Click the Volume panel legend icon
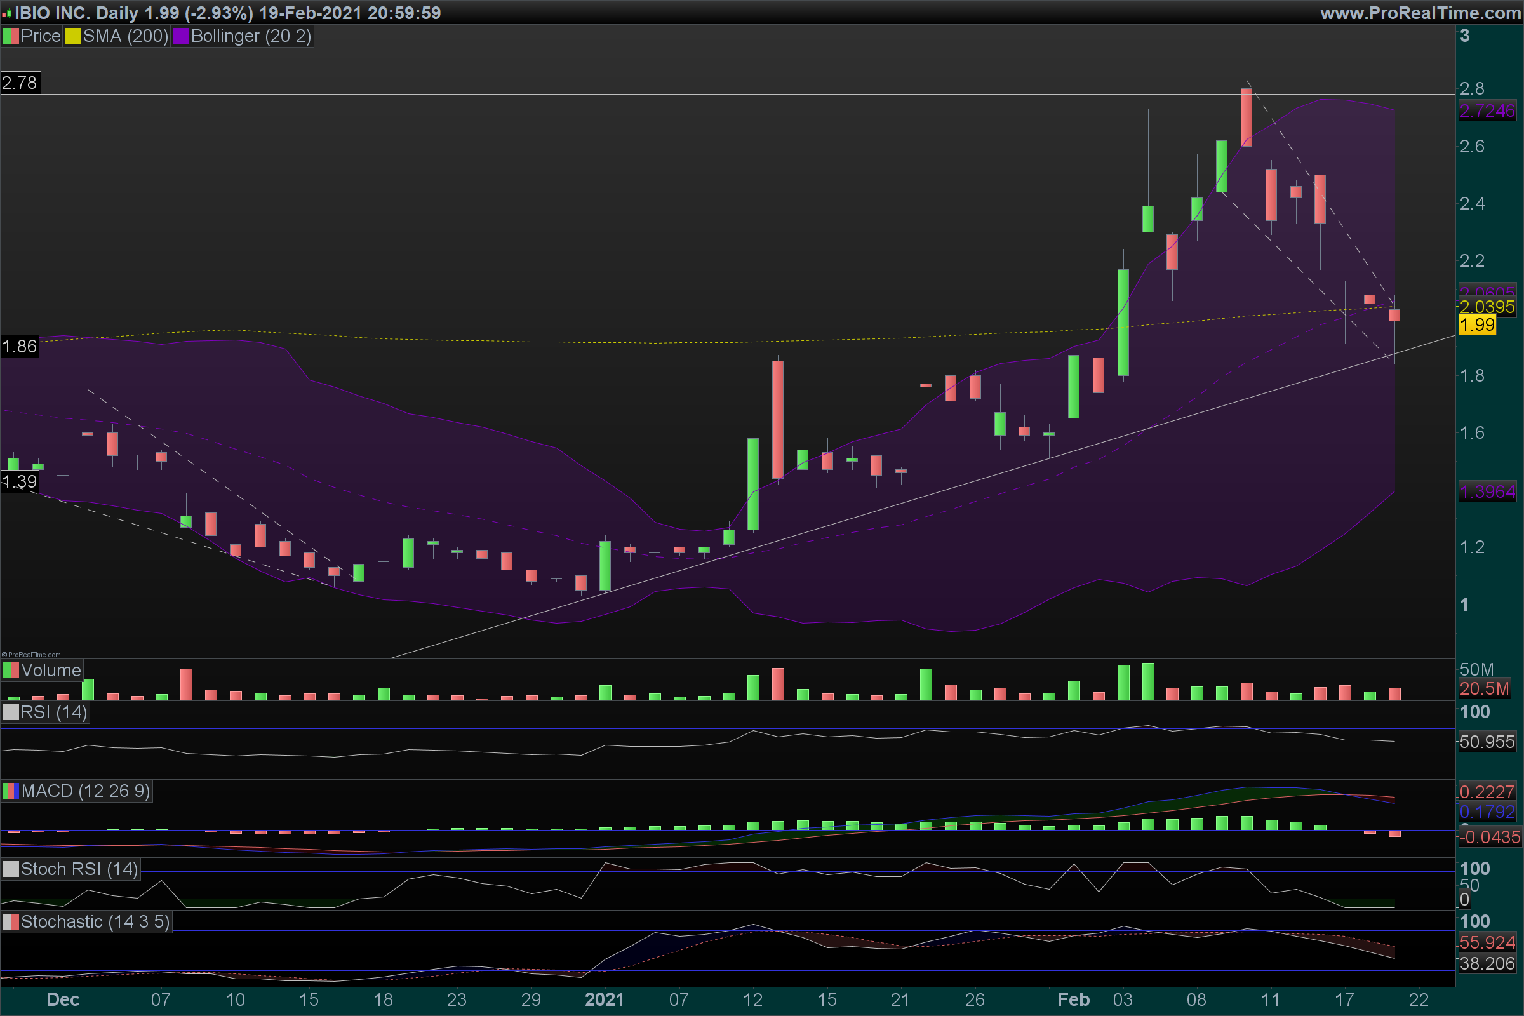 (11, 671)
